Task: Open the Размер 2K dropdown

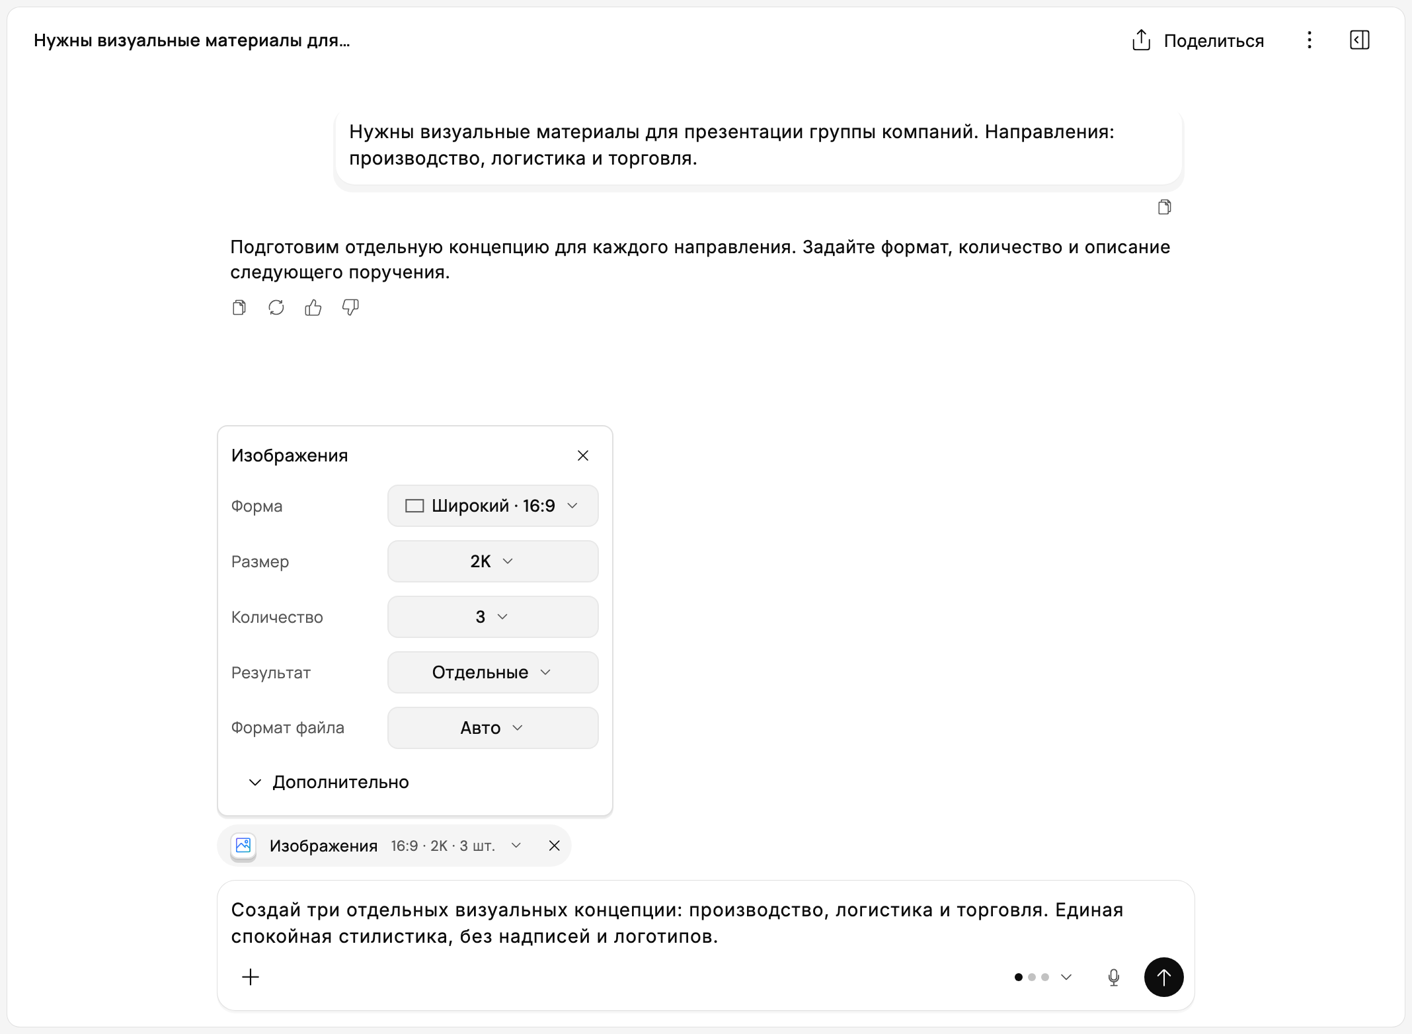Action: [493, 561]
